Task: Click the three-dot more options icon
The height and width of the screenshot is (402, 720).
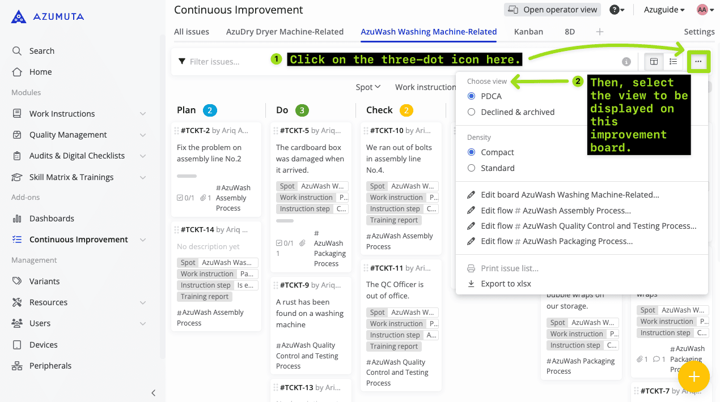Action: 698,61
